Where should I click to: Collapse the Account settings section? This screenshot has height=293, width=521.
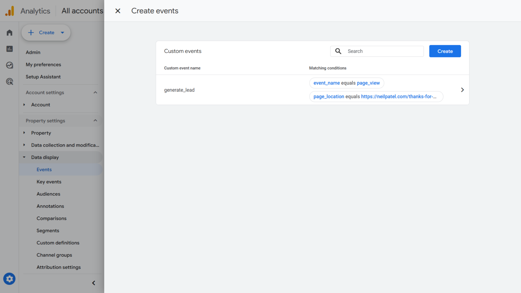95,92
